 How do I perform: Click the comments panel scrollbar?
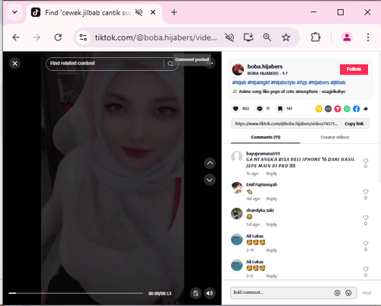coord(379,116)
